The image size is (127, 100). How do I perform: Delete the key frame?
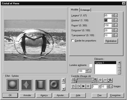pyautogui.click(x=105, y=80)
